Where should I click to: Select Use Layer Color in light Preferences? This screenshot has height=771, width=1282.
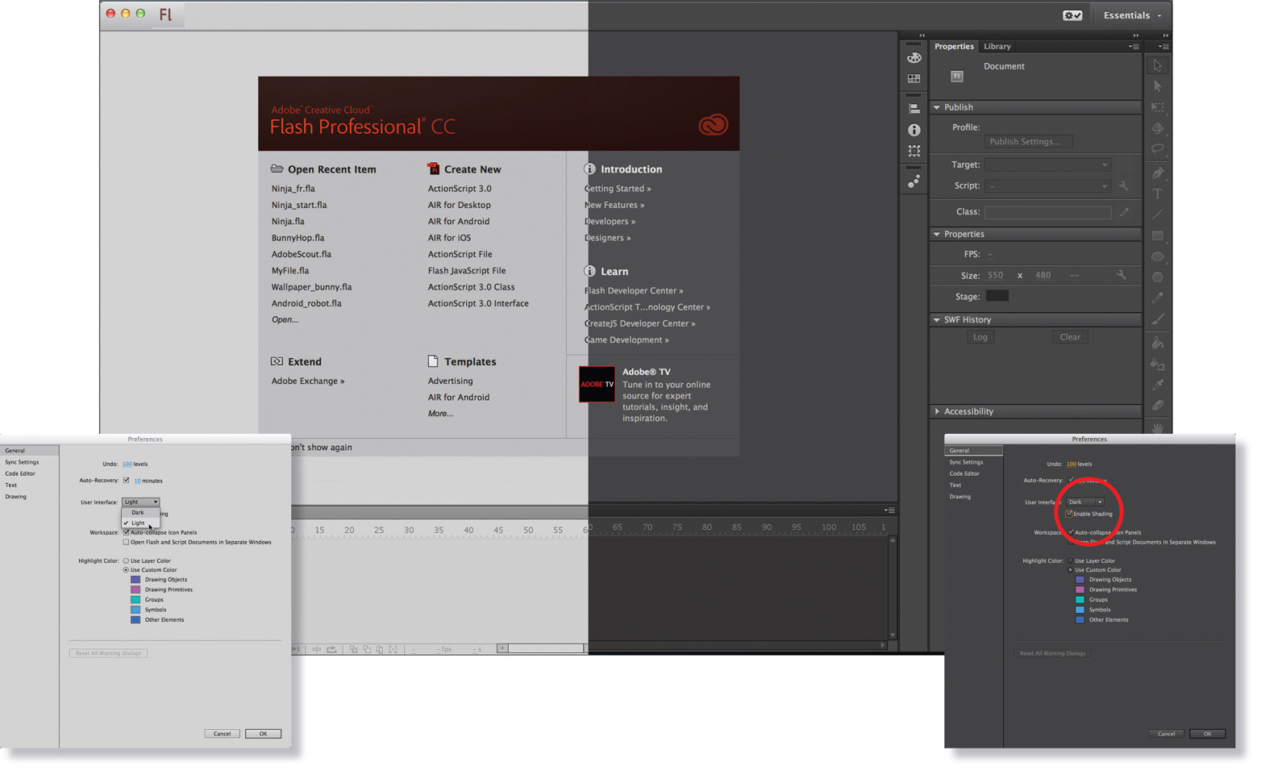(x=126, y=561)
